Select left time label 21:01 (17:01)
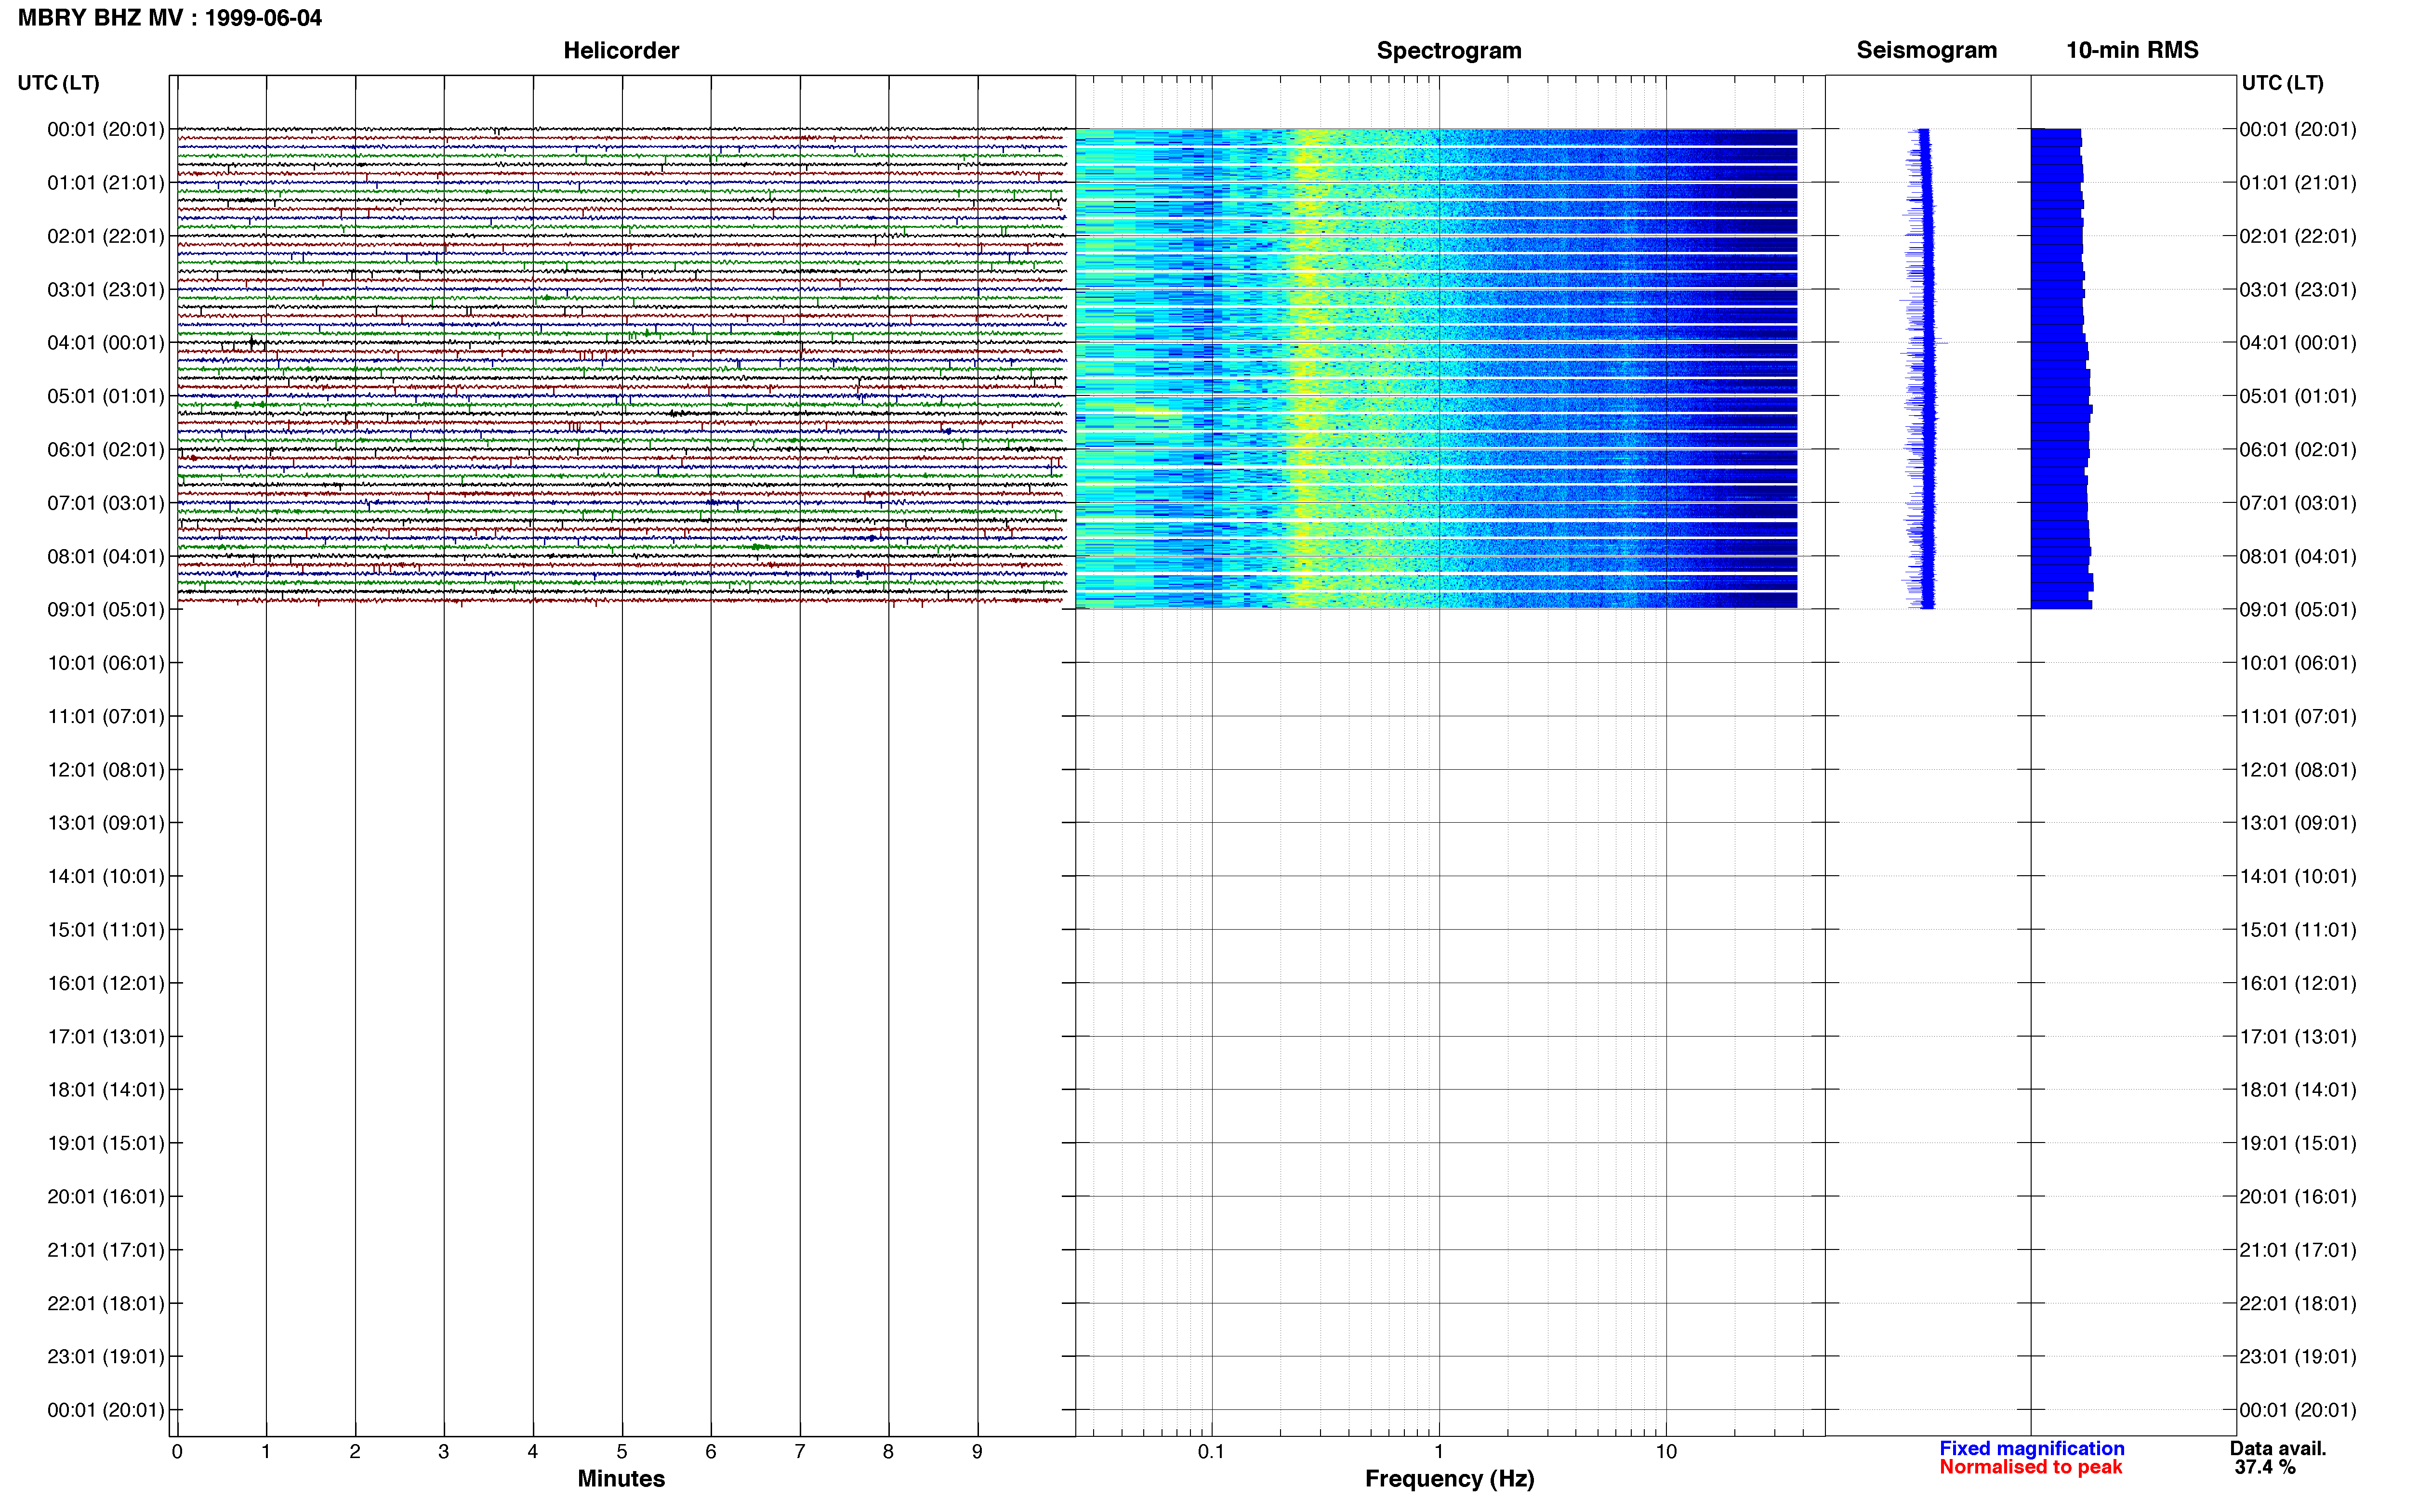2418x1512 pixels. [x=106, y=1250]
